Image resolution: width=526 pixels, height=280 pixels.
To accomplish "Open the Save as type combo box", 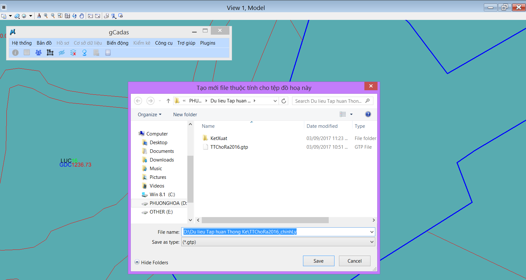I will pyautogui.click(x=278, y=242).
